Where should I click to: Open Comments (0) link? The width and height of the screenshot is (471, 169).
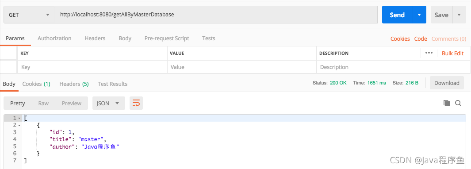[449, 39]
